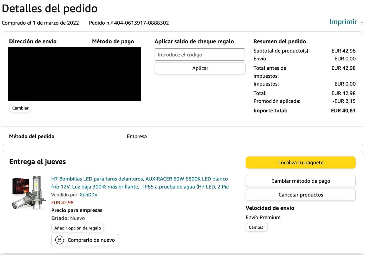Click the Detalles del pedido title

pyautogui.click(x=50, y=9)
